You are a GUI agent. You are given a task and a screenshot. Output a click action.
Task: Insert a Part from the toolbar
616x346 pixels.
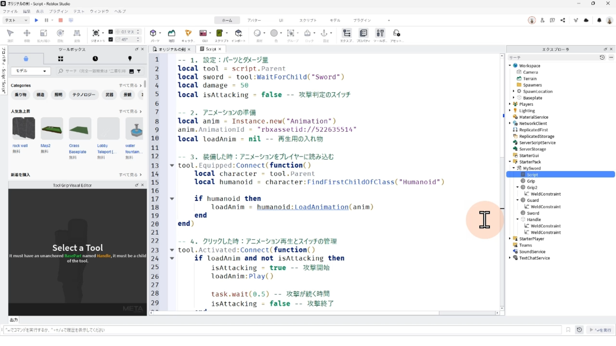(x=153, y=33)
